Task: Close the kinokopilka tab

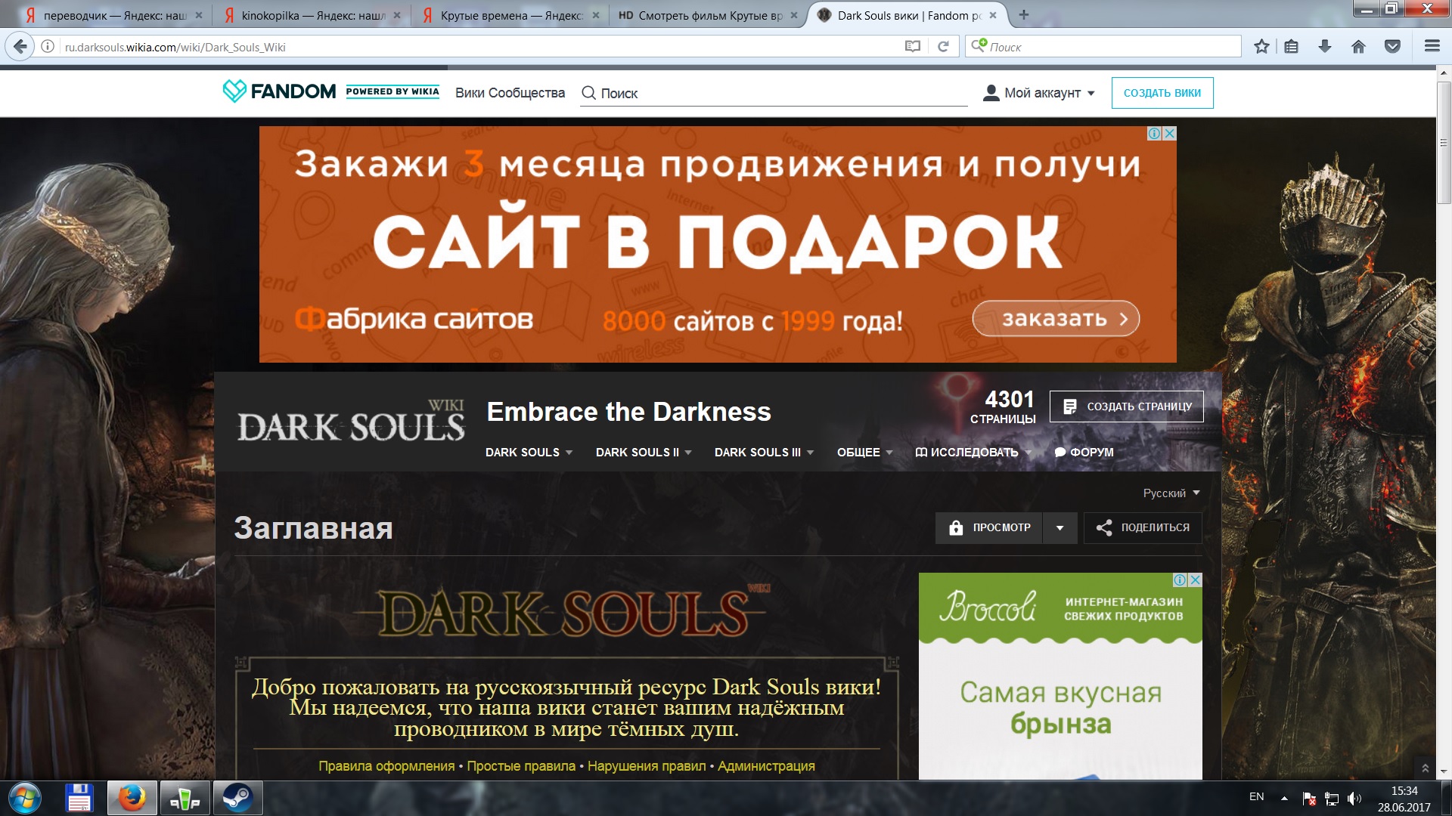Action: 397,15
